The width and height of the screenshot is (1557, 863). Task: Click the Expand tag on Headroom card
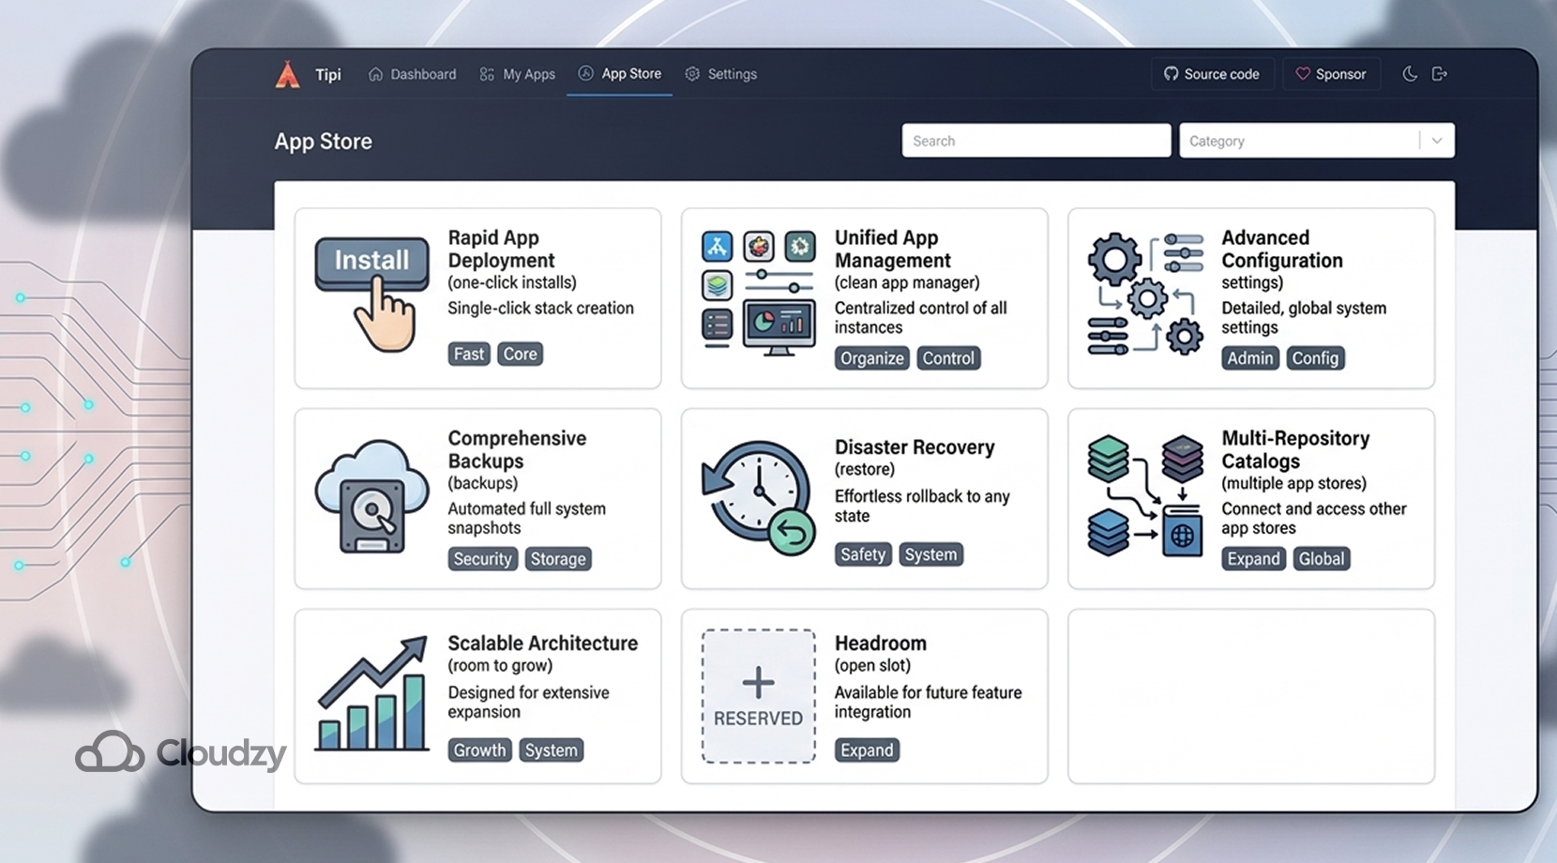pos(867,749)
